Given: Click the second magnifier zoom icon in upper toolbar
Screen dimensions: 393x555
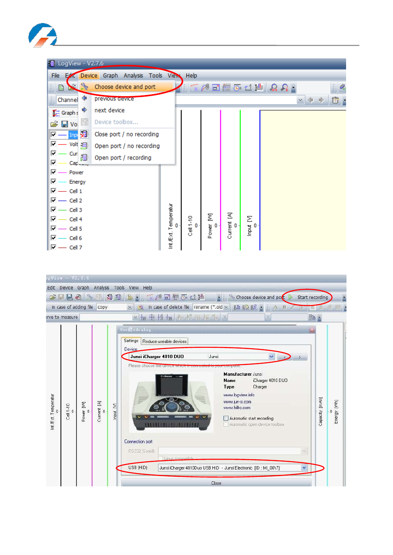Looking at the screenshot, I should 284,88.
